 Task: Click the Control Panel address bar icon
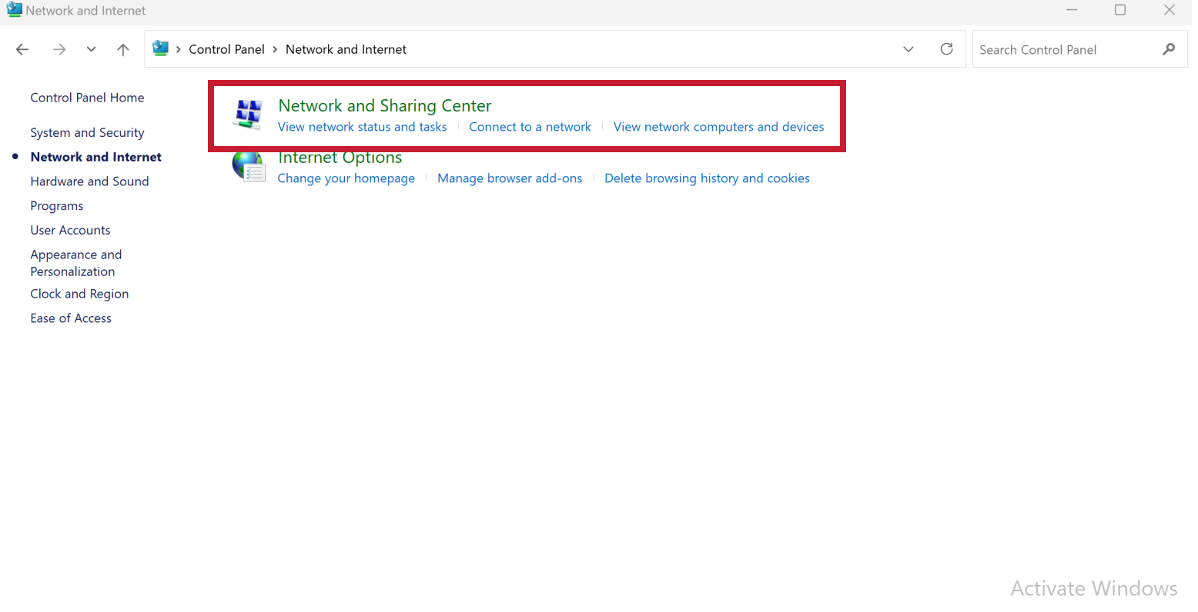pos(160,48)
